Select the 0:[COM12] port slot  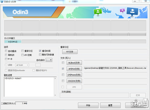[13, 42]
